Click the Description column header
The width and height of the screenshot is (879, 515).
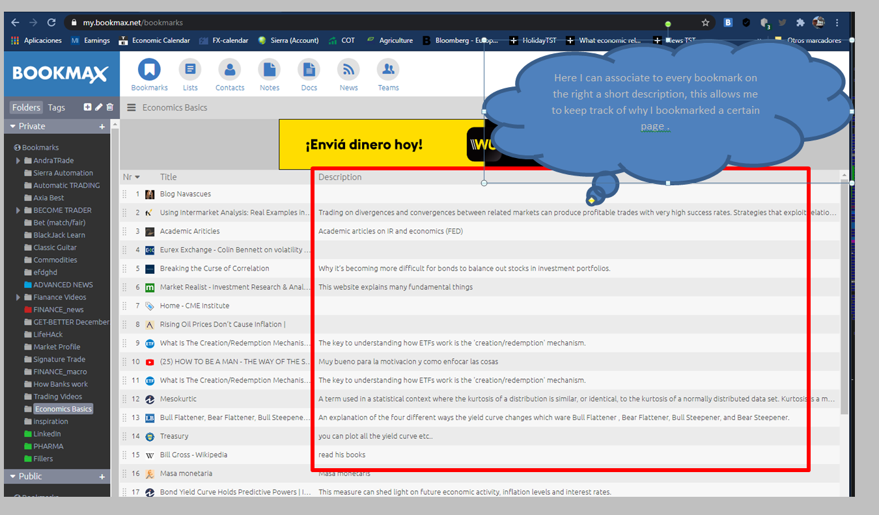tap(340, 177)
